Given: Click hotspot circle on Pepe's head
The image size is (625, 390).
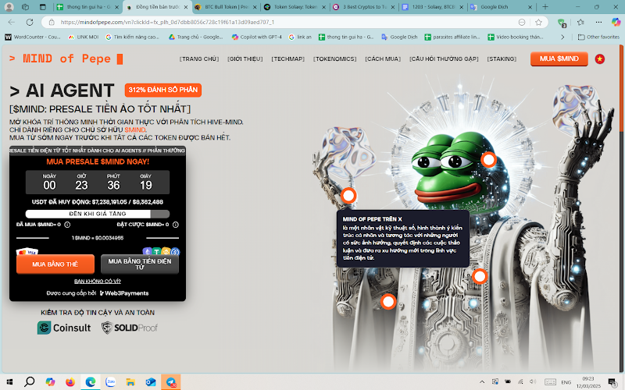Looking at the screenshot, I should [x=488, y=160].
